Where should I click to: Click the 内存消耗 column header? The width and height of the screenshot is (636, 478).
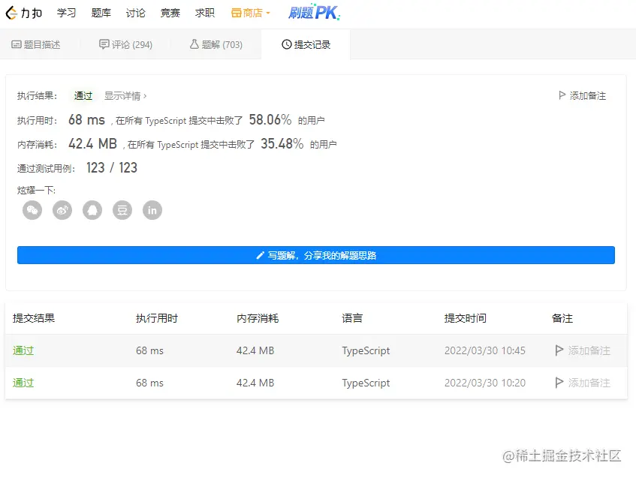(x=258, y=318)
